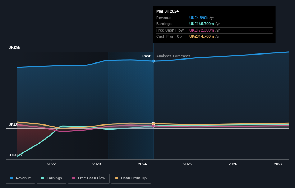This screenshot has height=188, width=295.
Task: Toggle the Earnings legend button
Action: click(51, 178)
